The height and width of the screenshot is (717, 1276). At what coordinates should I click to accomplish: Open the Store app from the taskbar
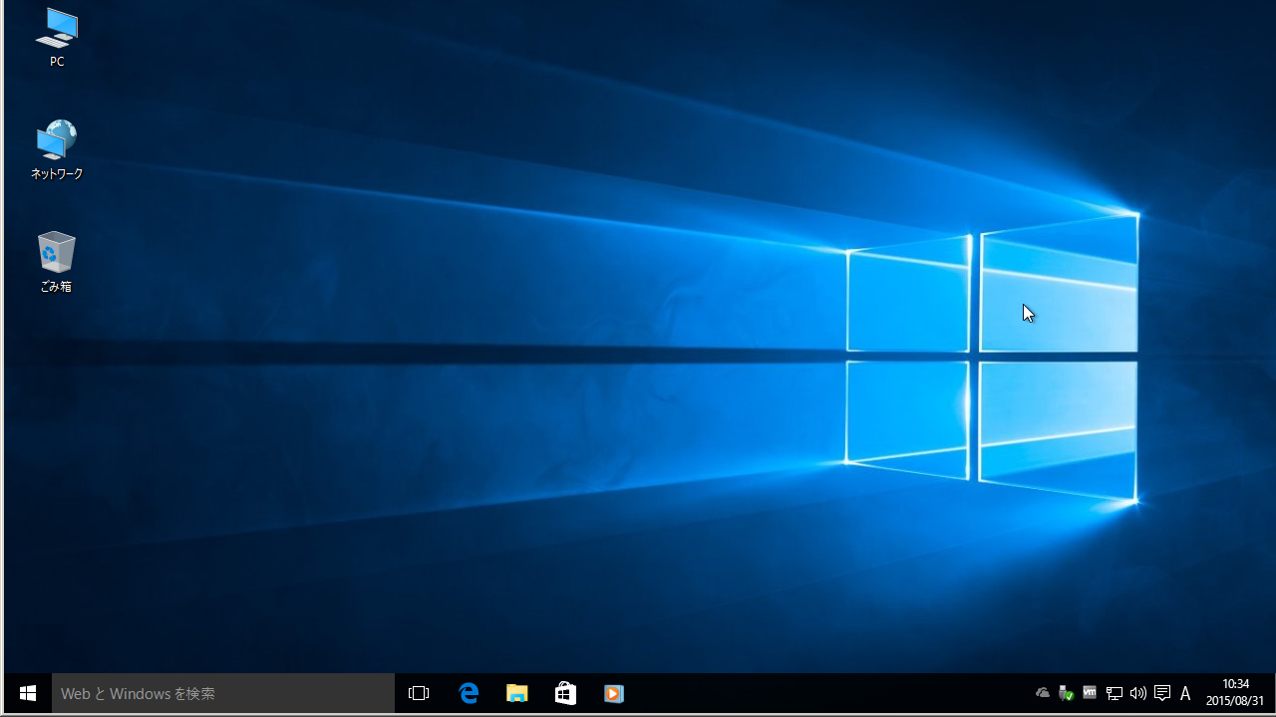[x=565, y=693]
